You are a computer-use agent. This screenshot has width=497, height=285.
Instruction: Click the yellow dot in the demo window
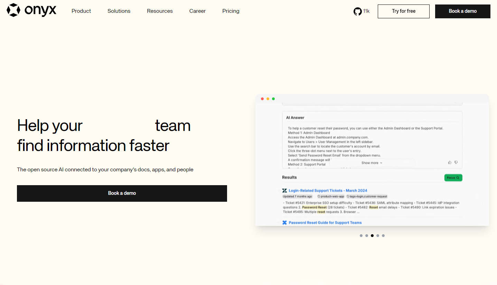268,99
